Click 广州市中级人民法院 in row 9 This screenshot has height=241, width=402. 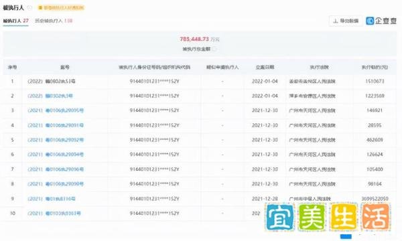(310, 199)
